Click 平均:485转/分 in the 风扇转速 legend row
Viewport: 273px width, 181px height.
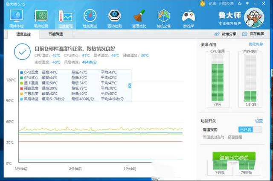(x=112, y=99)
